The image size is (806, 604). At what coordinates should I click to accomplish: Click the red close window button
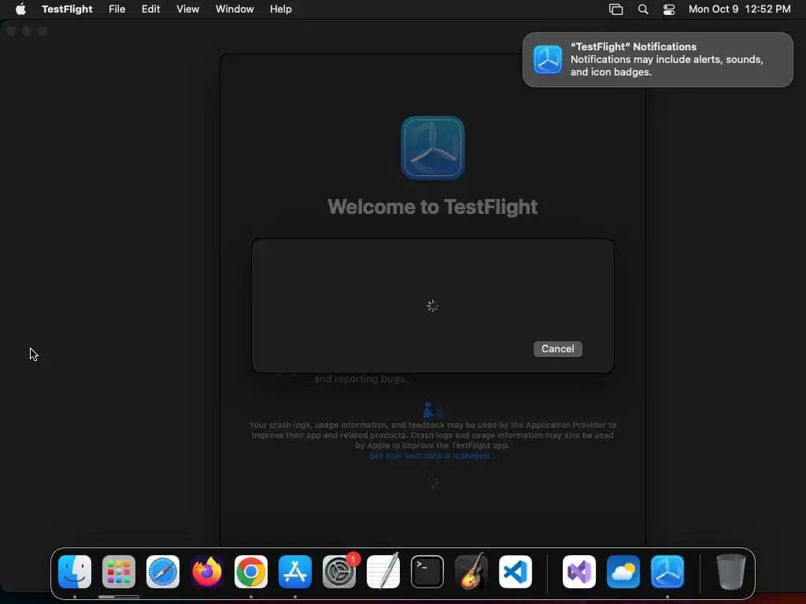click(11, 31)
